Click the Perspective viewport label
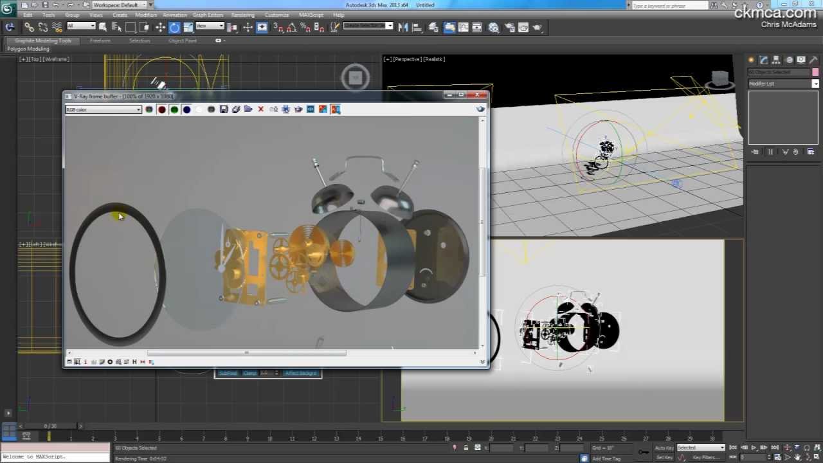 [x=406, y=59]
